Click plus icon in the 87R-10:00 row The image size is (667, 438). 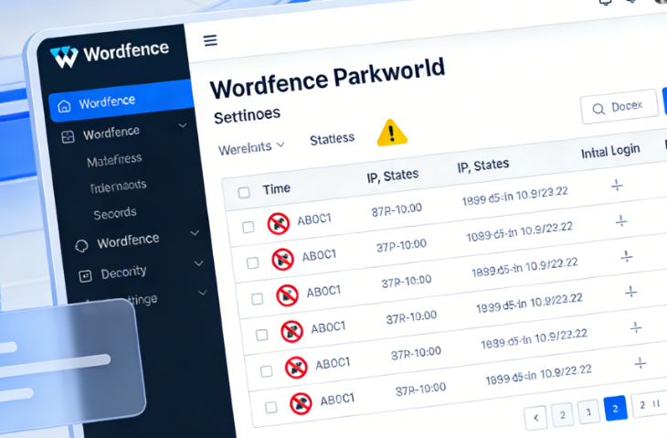coord(617,185)
